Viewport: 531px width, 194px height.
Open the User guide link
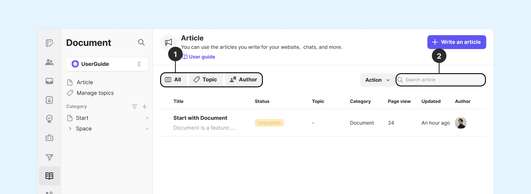pos(199,57)
